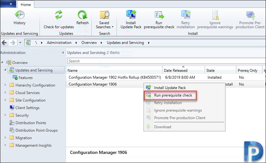Image resolution: width=266 pixels, height=163 pixels.
Task: Sort by the State column header
Action: point(220,71)
